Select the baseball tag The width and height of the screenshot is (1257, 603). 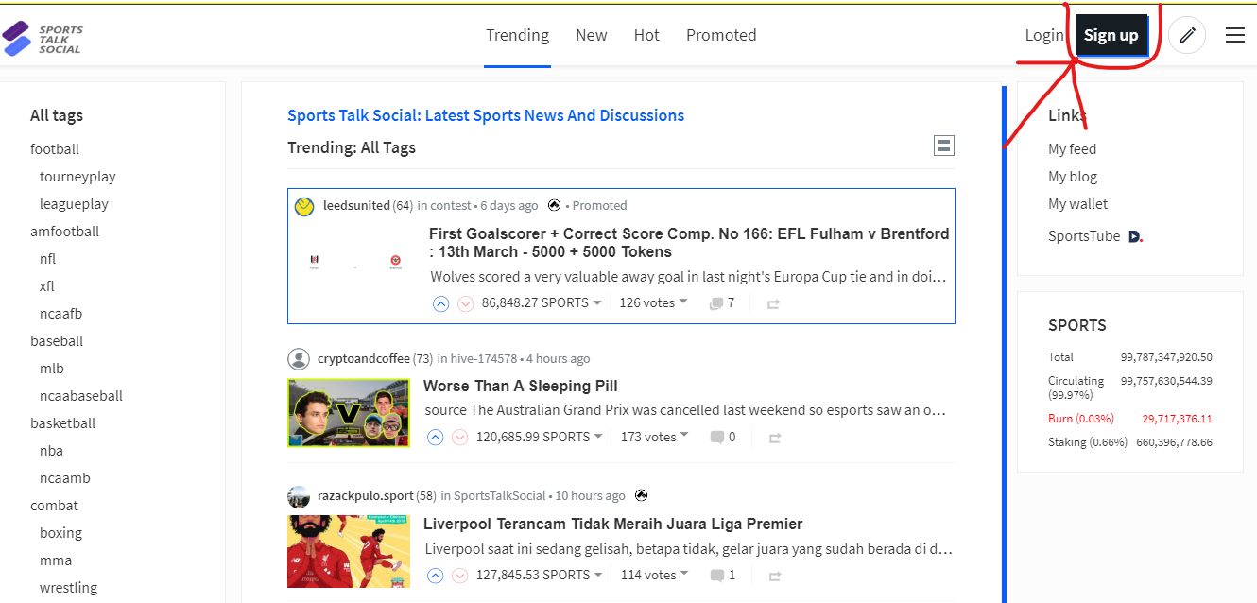click(x=57, y=341)
